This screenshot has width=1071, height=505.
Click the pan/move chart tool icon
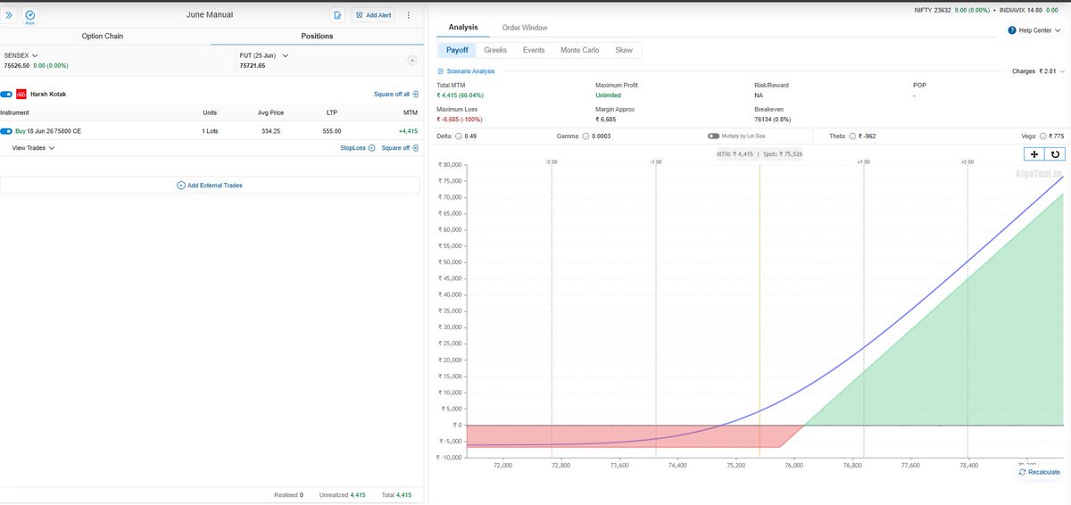[1034, 154]
